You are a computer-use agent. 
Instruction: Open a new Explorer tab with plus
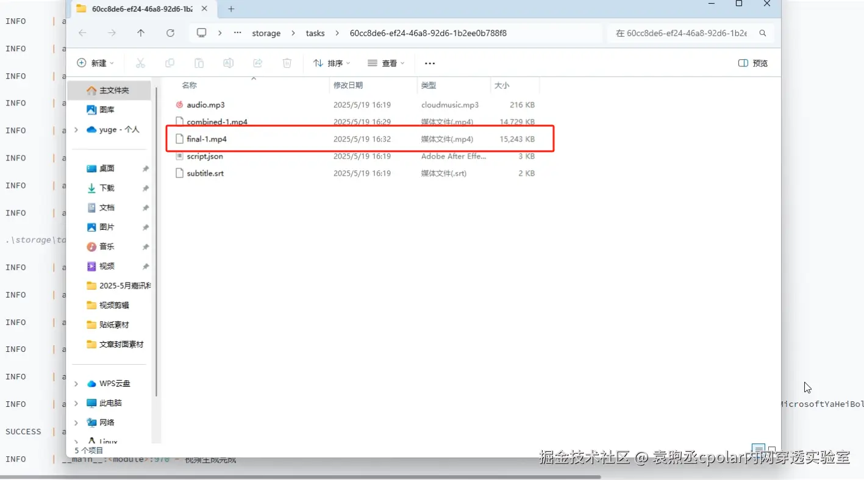[x=231, y=9]
